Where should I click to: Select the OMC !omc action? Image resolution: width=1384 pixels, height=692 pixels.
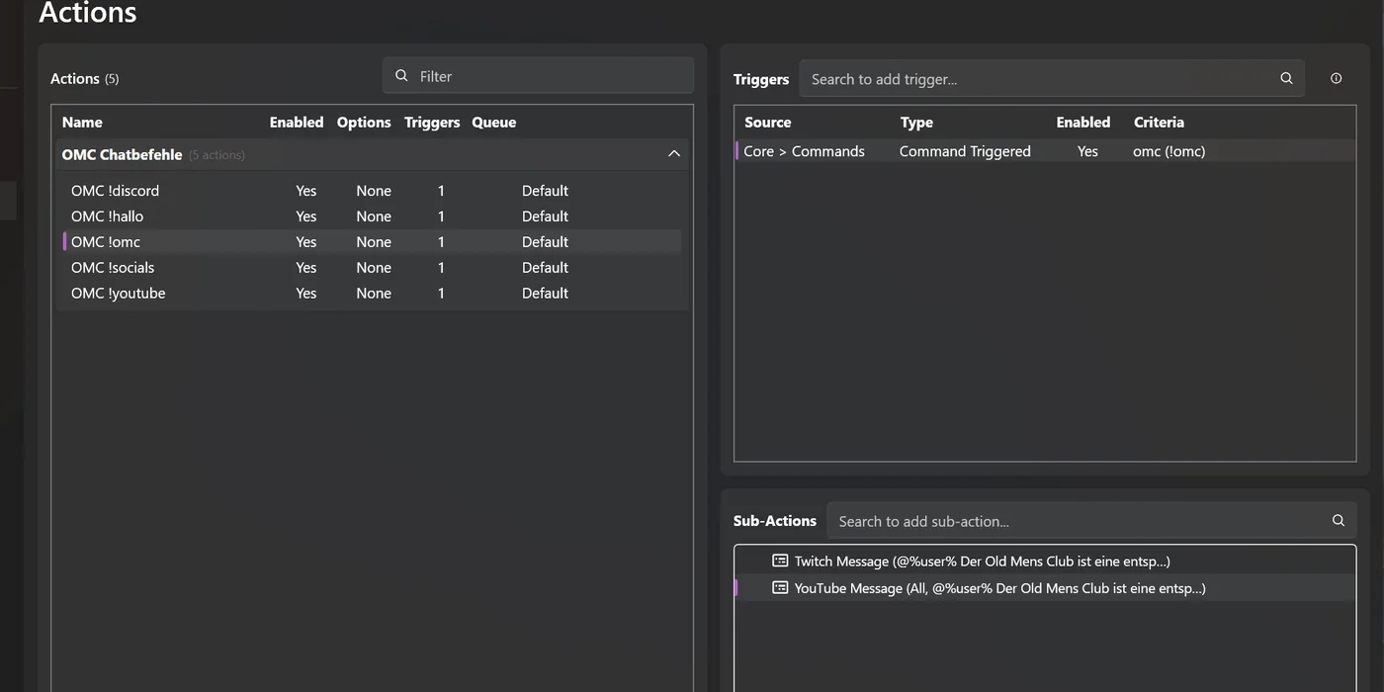[370, 242]
